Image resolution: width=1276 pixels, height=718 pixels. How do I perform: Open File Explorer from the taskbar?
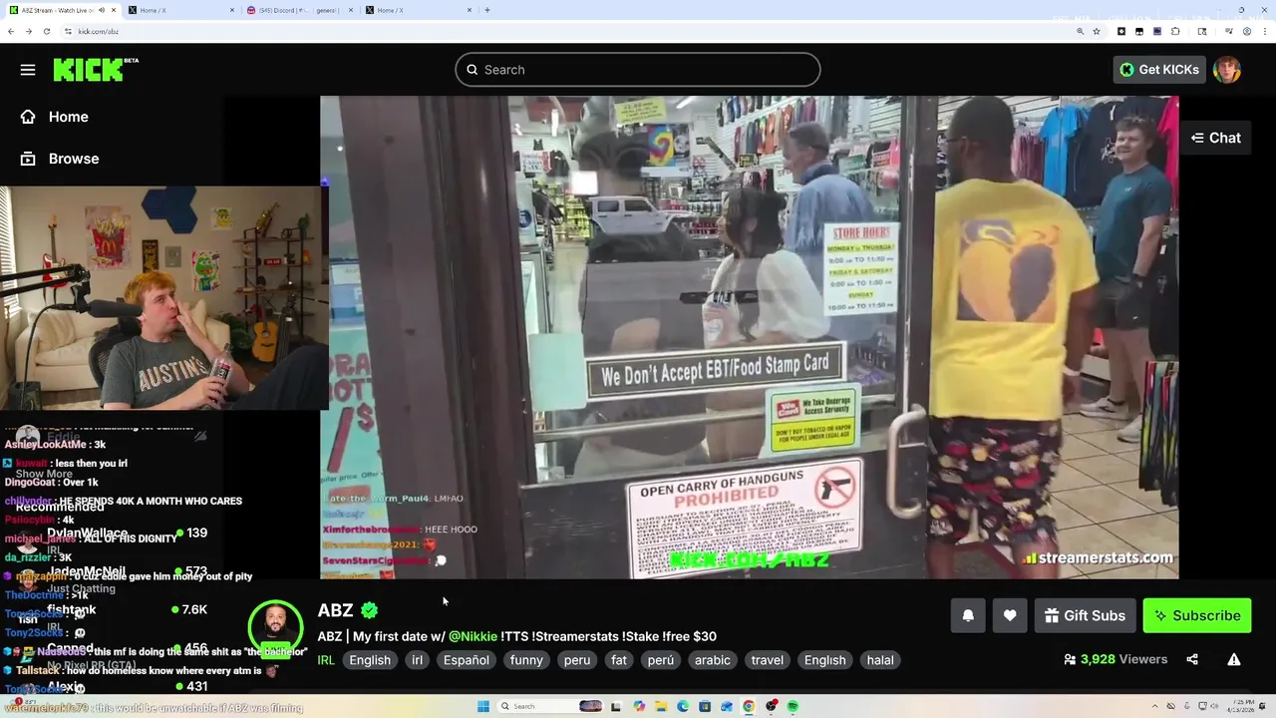pos(661,706)
